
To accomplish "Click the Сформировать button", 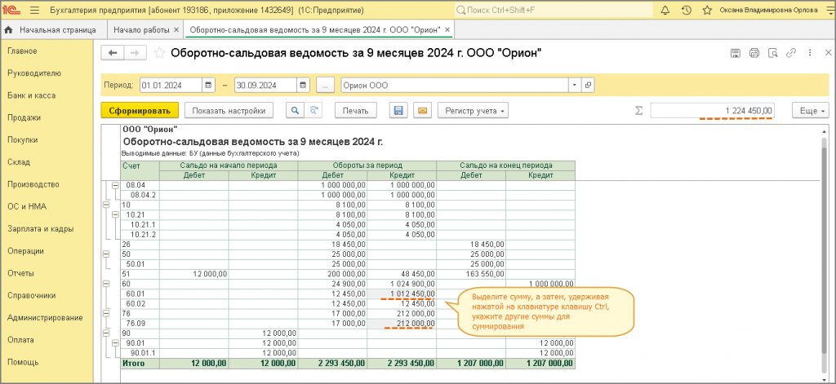I will 140,111.
